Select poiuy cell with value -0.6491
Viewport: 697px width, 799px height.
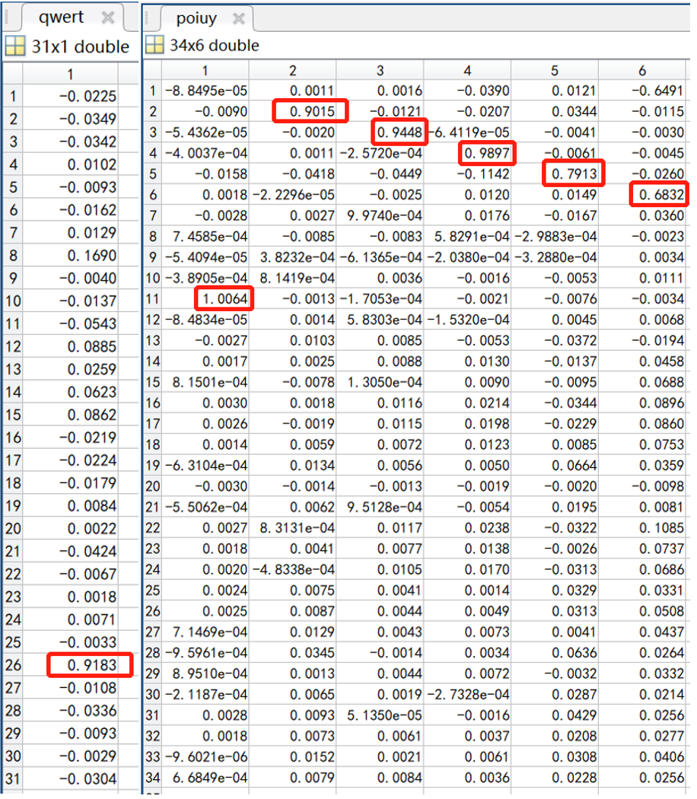[x=642, y=91]
